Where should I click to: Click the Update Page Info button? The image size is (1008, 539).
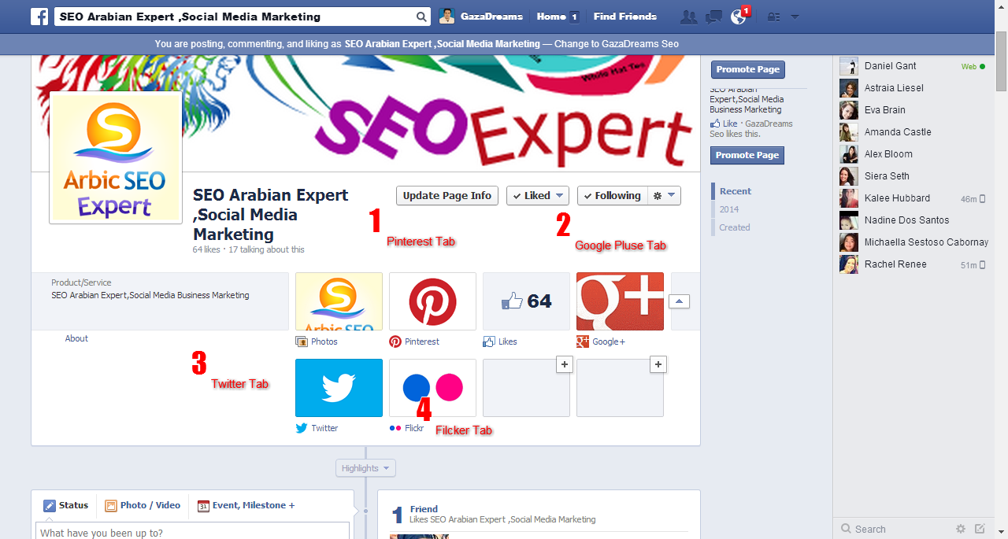click(447, 195)
